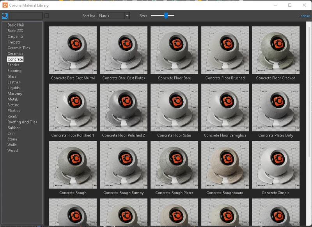Click the search text field
Image resolution: width=312 pixels, height=227 pixels.
pos(26,16)
